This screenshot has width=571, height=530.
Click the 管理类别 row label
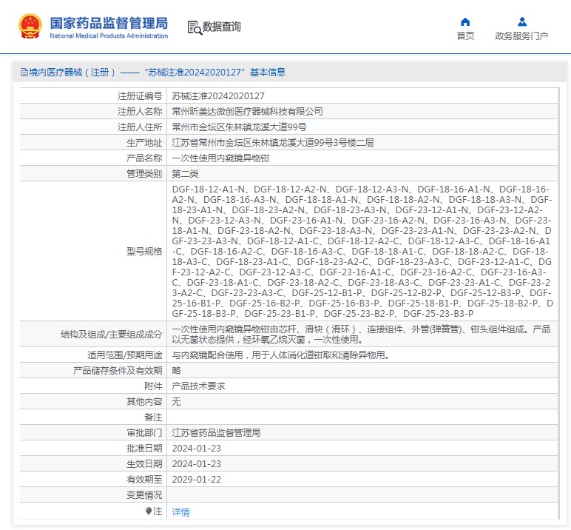(144, 173)
